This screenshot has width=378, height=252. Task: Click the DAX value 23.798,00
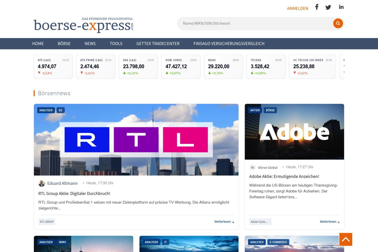pos(134,66)
